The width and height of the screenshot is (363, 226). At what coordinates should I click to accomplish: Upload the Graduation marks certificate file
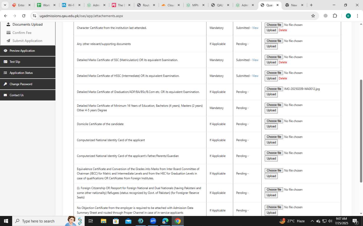coord(271,94)
